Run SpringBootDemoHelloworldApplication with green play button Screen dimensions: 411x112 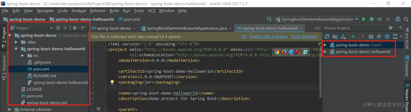(364, 19)
